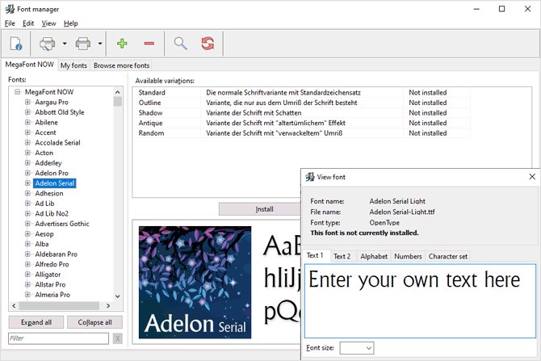
Task: Select Almeria Pro in the tree
Action: pos(52,295)
